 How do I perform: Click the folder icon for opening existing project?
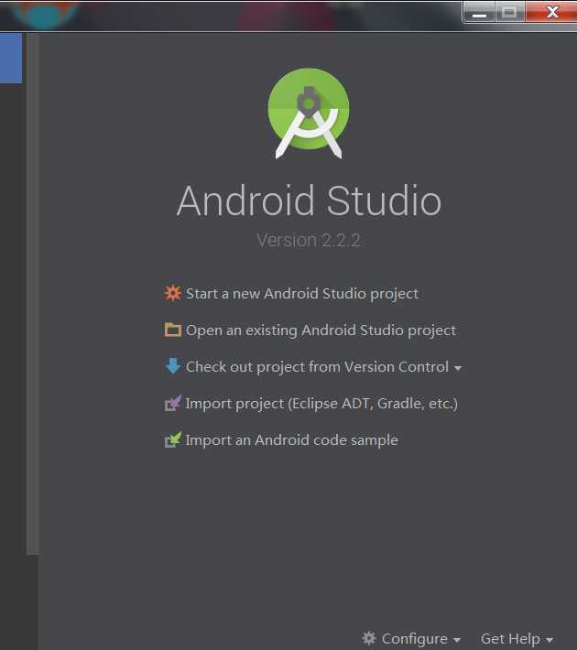[x=172, y=330]
